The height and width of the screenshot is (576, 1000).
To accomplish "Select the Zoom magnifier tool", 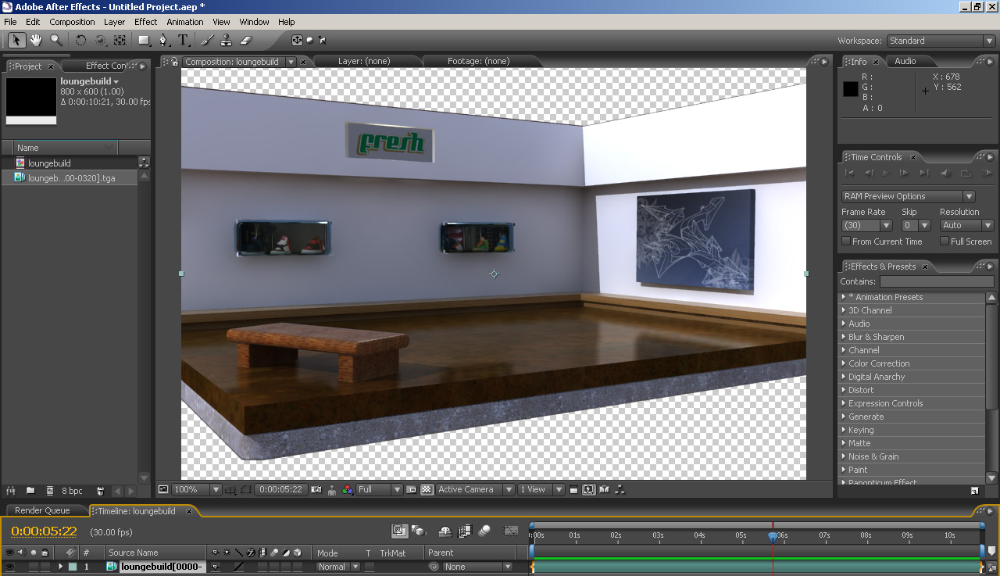I will tap(56, 40).
